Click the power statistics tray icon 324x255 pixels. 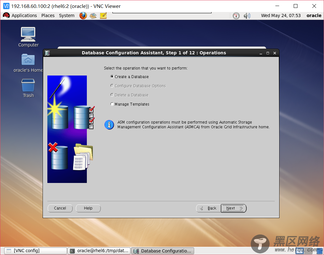[236, 16]
